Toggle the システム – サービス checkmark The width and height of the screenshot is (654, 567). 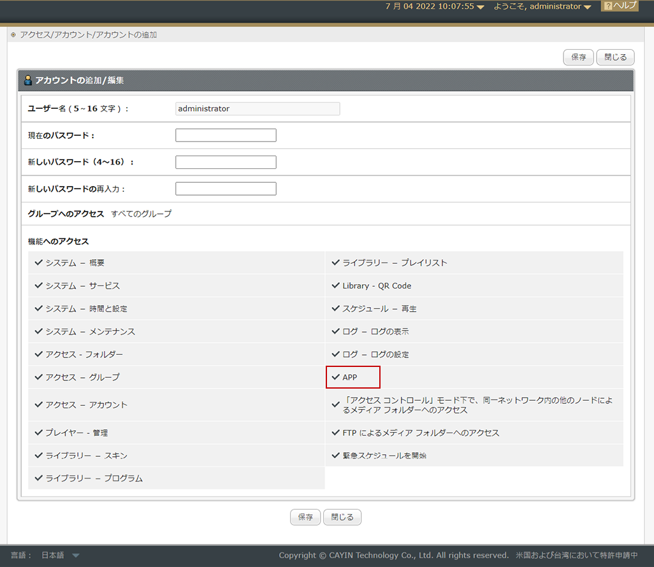tap(39, 285)
